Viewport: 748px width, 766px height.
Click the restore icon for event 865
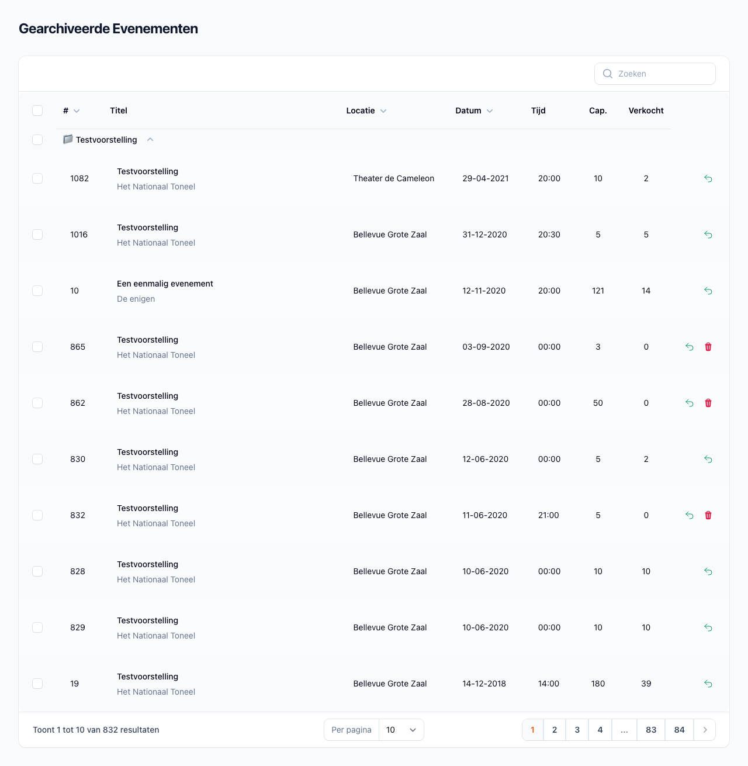pos(690,347)
